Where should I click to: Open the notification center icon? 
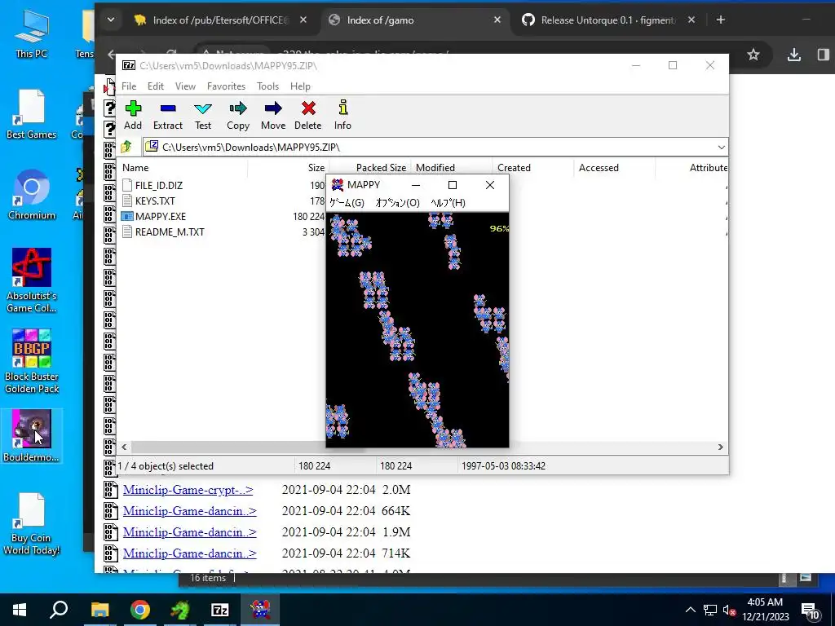click(810, 610)
